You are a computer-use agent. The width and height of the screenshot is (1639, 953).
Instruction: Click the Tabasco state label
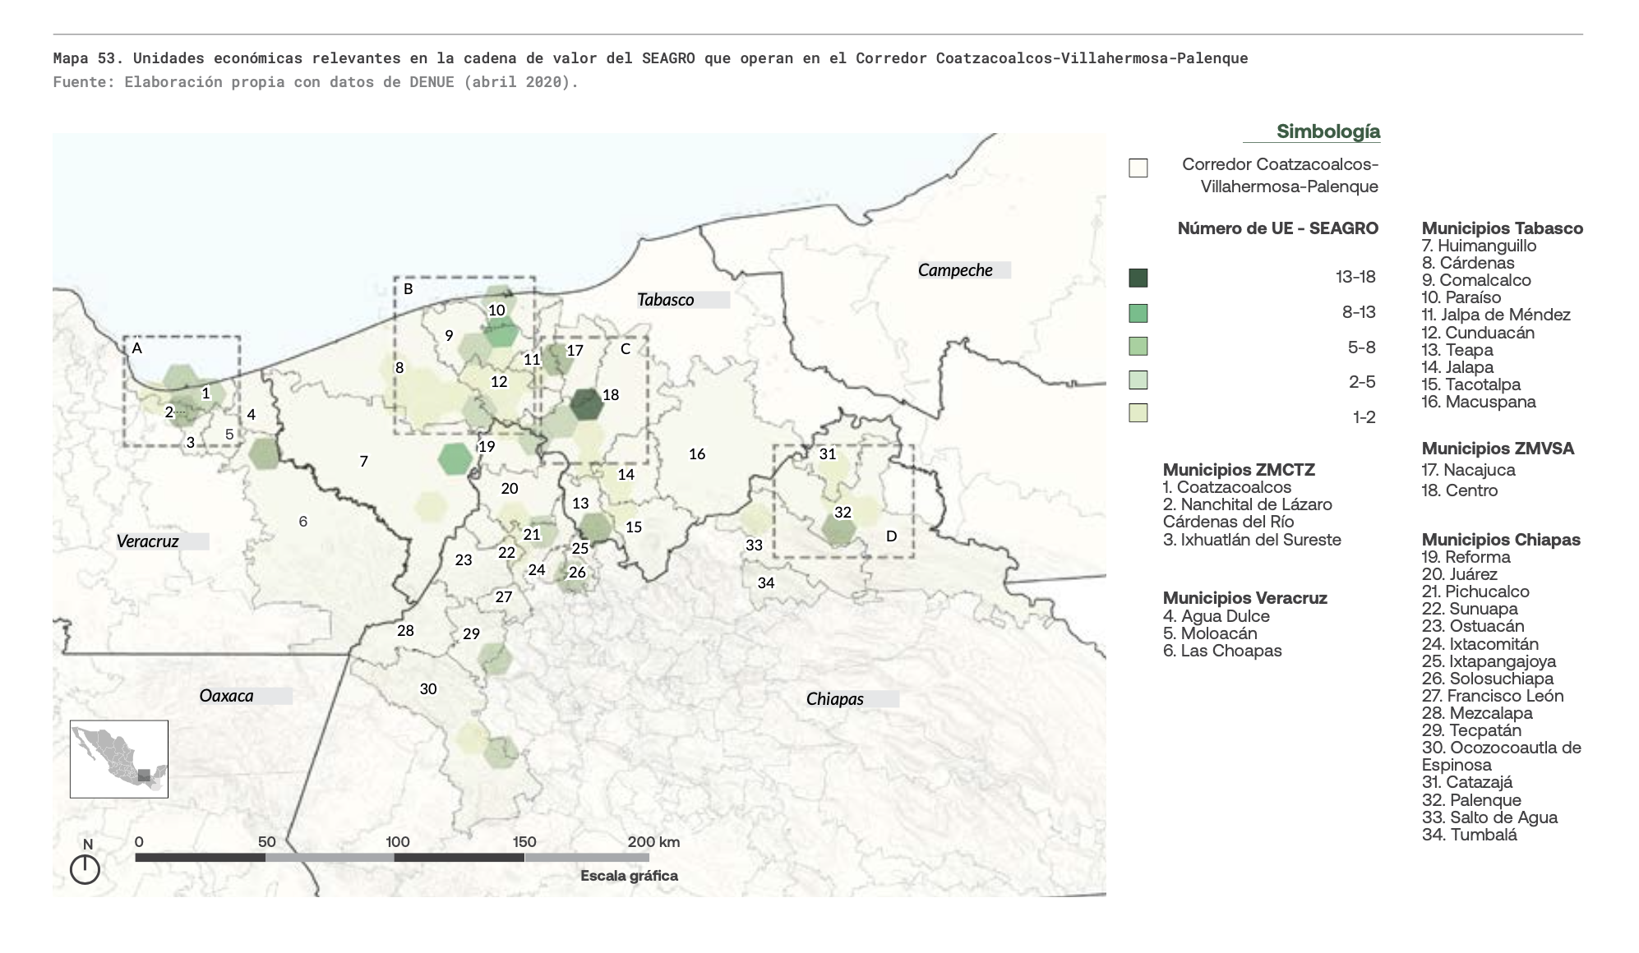coord(666,300)
